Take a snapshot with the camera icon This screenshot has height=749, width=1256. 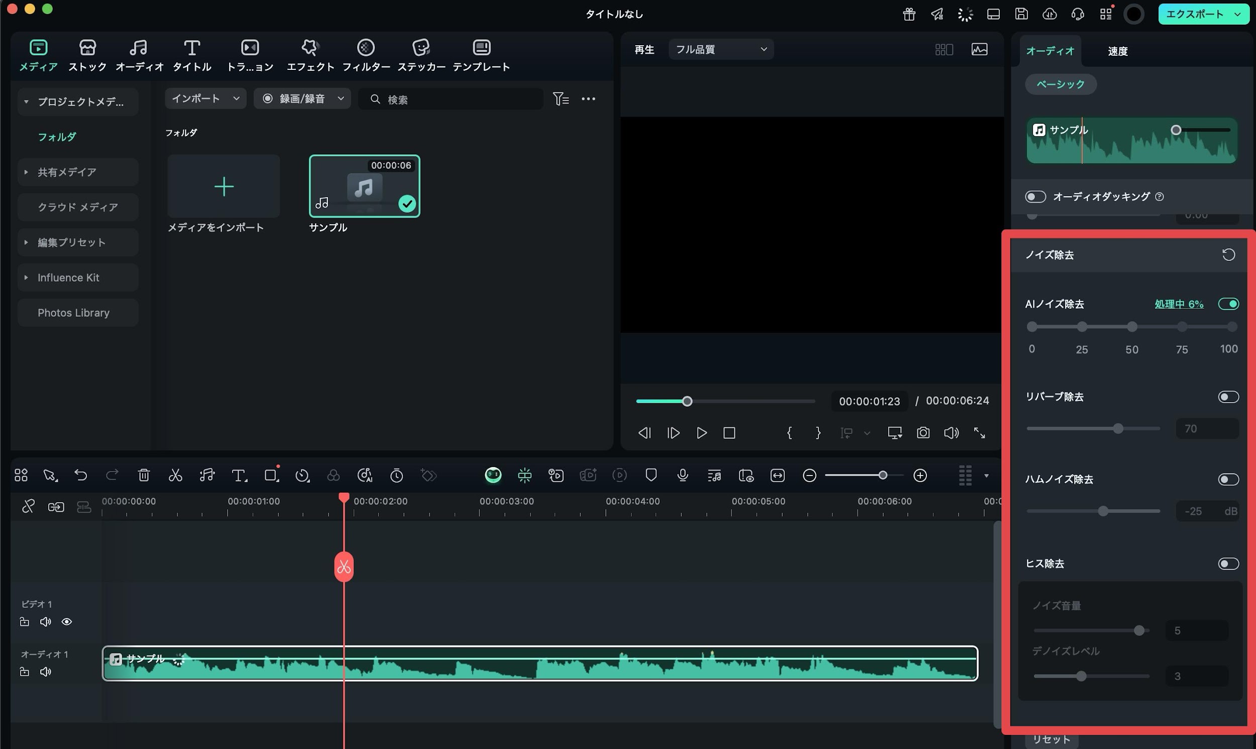coord(922,432)
